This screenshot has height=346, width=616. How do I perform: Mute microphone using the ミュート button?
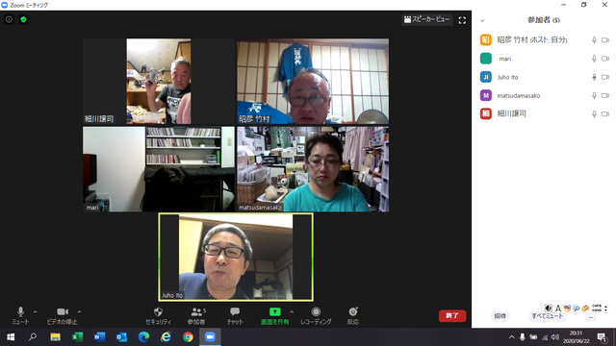[x=20, y=316]
